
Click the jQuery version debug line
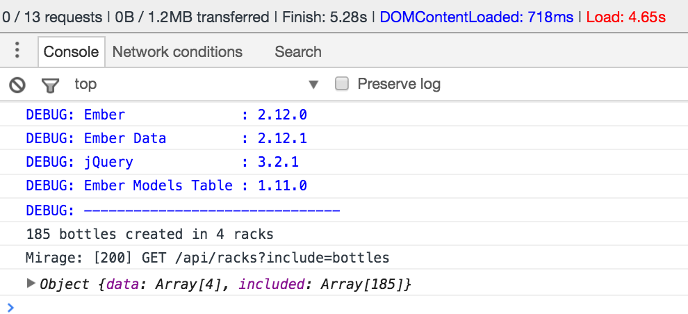pyautogui.click(x=166, y=163)
